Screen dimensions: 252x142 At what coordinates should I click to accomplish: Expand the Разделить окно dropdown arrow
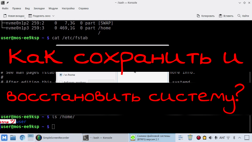(x=54, y=16)
